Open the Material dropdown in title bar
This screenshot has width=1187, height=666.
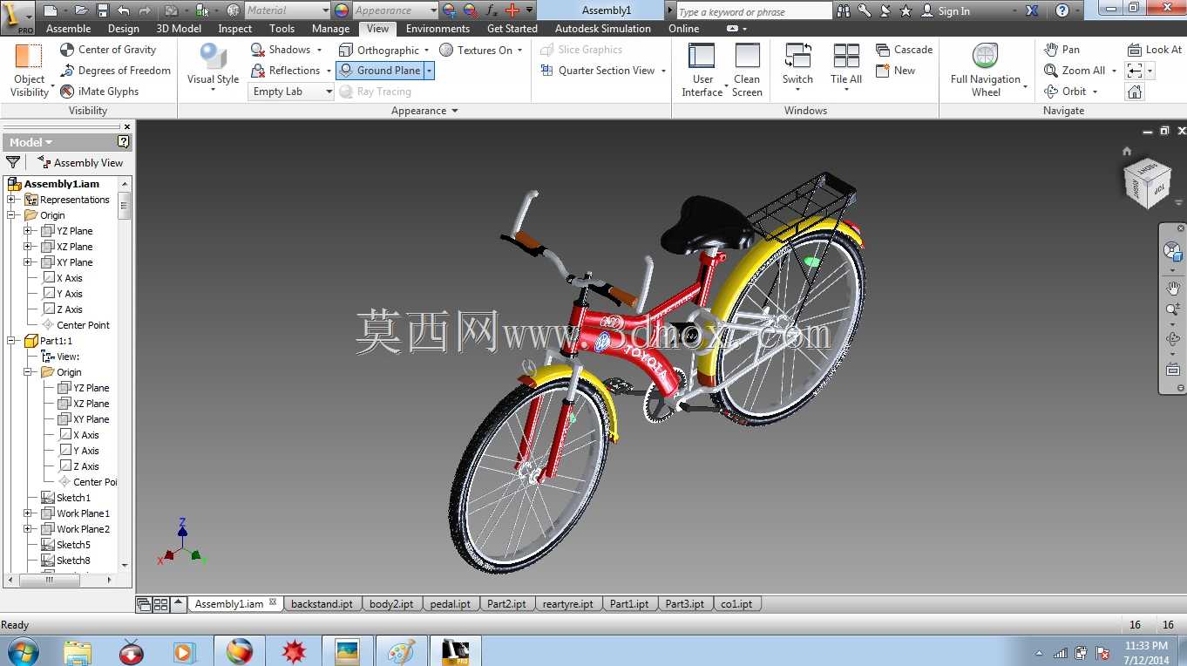287,10
